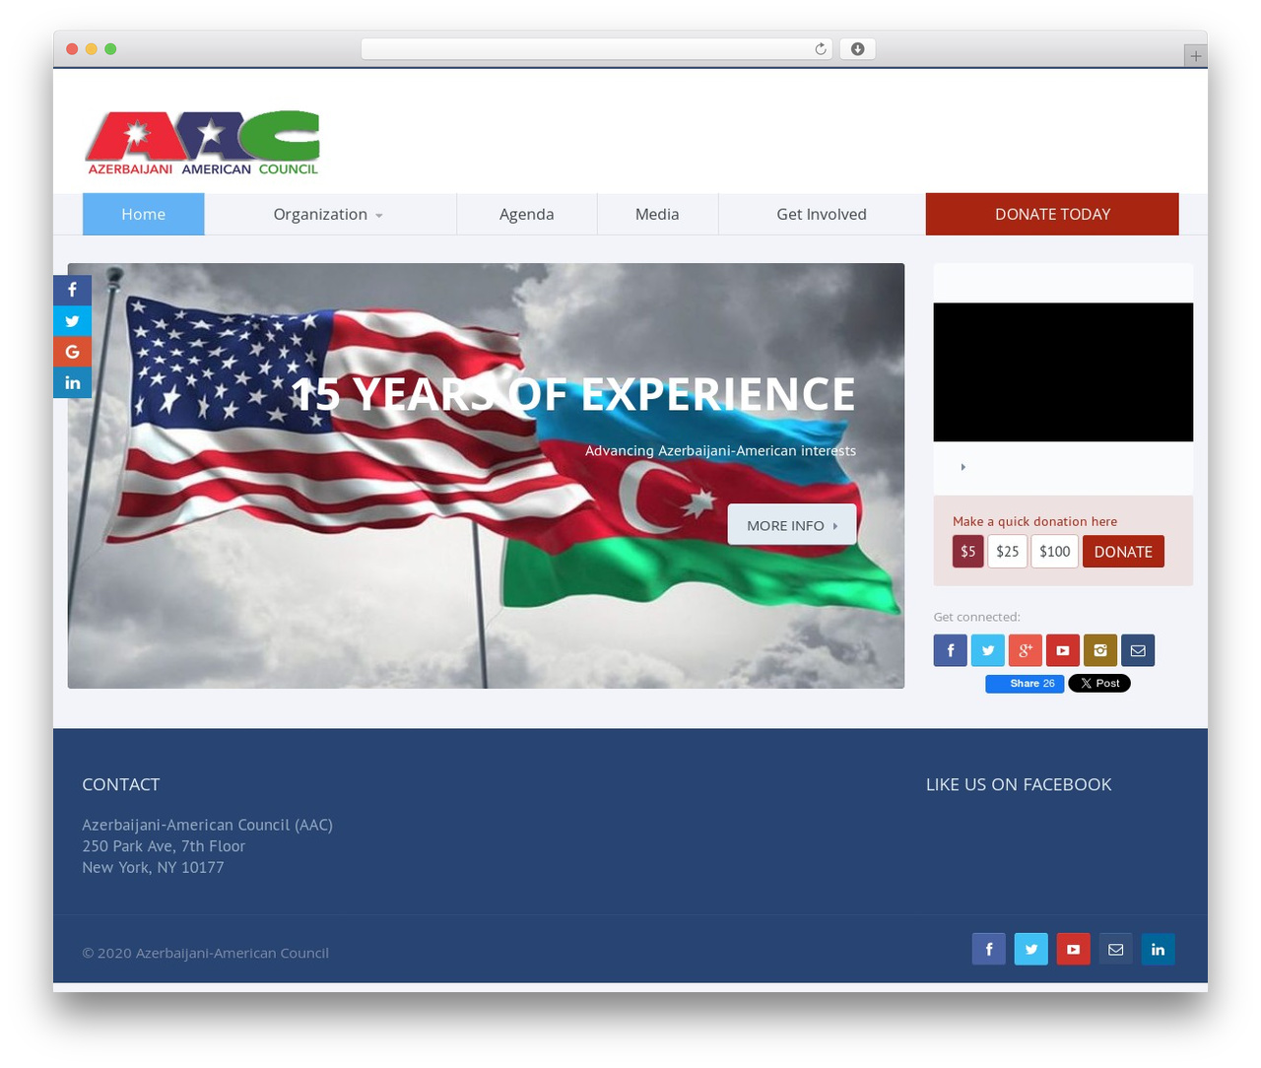Click the MORE INFO button on banner
This screenshot has width=1261, height=1068.
(792, 525)
